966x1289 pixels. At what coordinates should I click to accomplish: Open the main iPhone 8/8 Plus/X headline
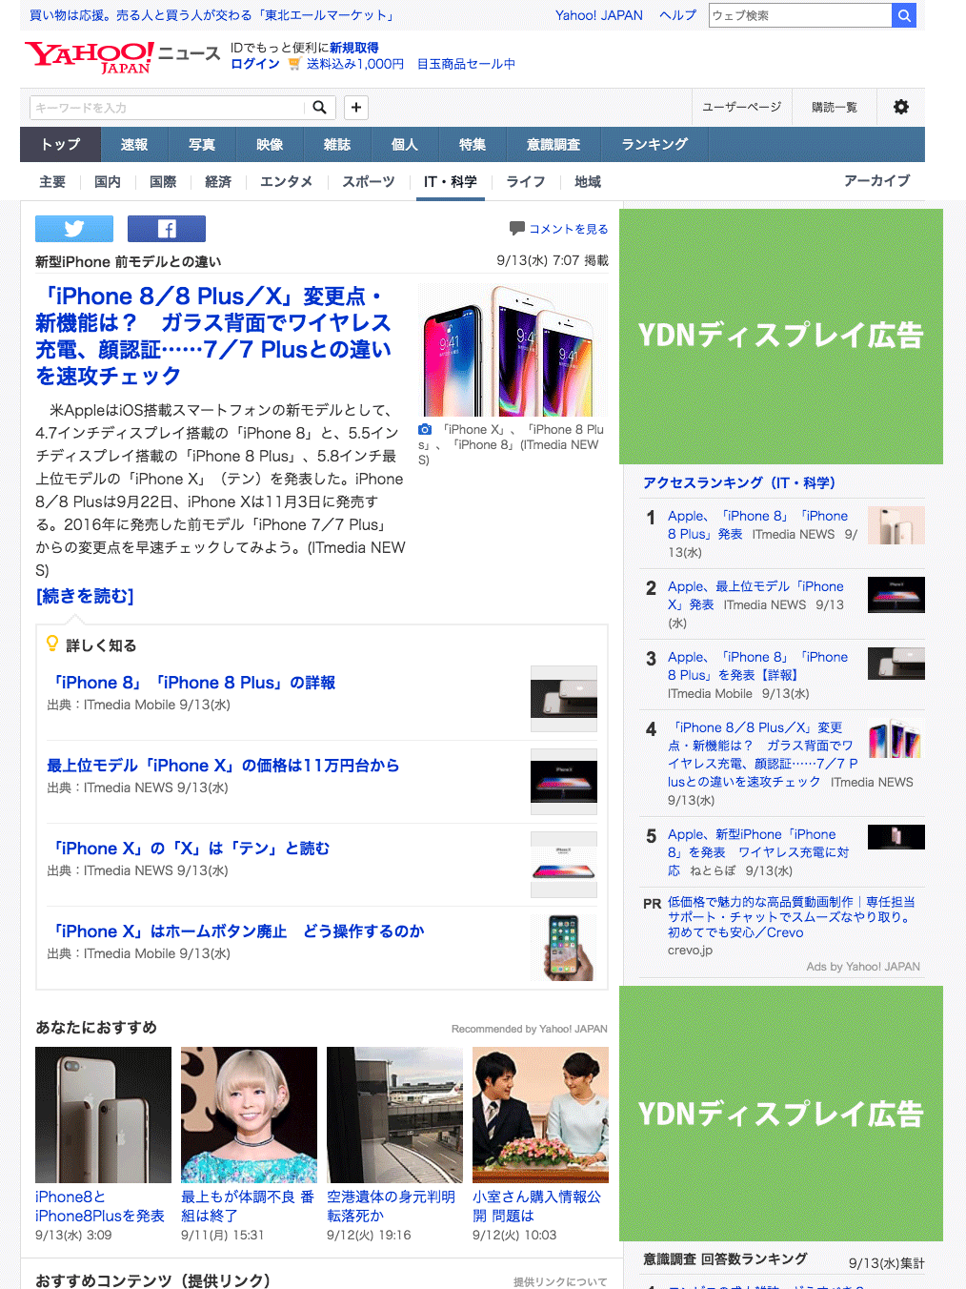tap(213, 336)
